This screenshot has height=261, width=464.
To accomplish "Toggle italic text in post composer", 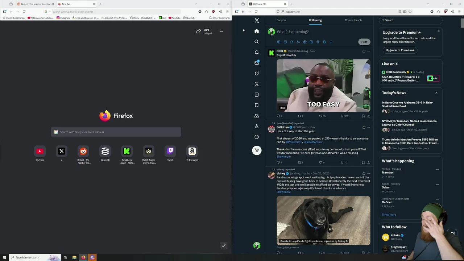I will [x=331, y=42].
